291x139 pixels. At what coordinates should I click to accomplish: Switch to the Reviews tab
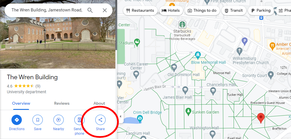click(x=62, y=103)
